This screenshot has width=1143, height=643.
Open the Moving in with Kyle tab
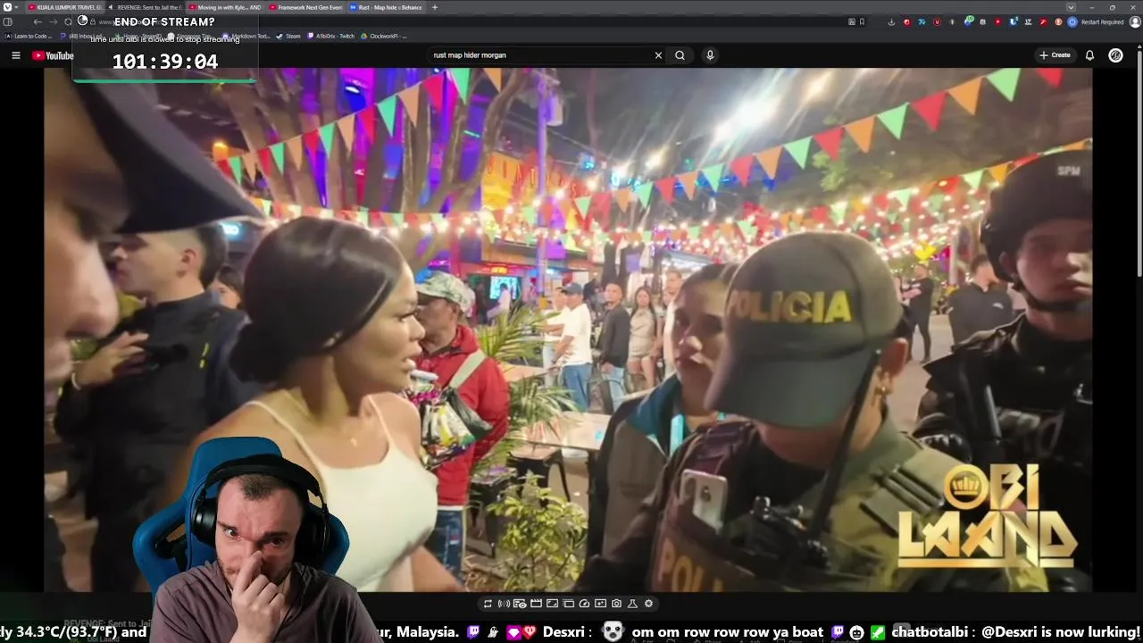[x=224, y=7]
